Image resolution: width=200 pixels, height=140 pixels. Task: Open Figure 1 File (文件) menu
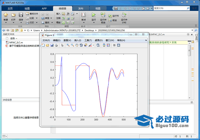[46, 40]
